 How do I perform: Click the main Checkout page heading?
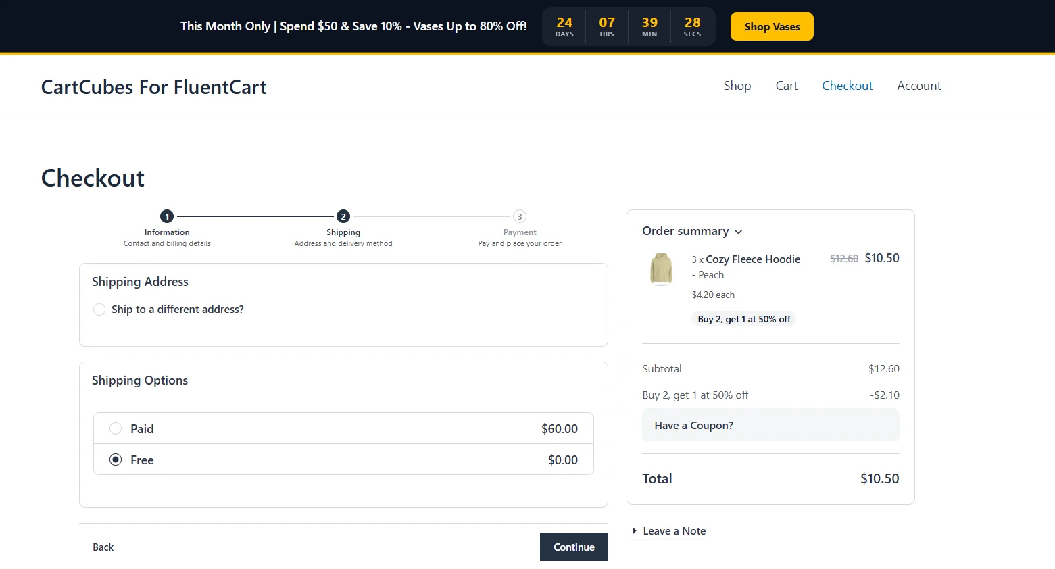(93, 178)
